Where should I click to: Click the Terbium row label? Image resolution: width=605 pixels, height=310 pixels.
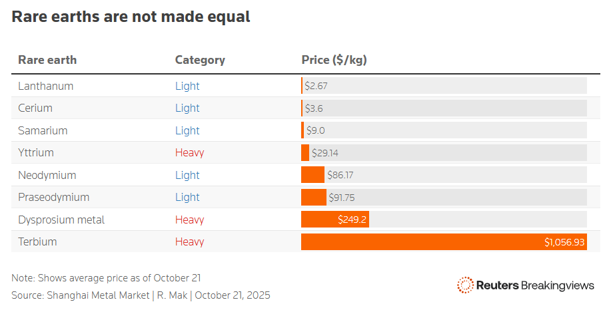[x=37, y=241]
